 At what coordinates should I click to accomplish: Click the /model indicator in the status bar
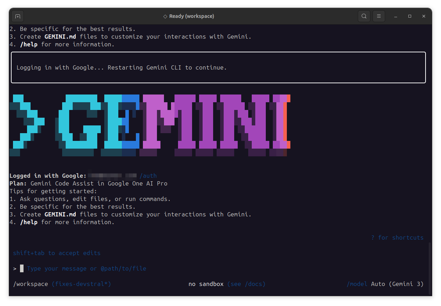coord(357,284)
